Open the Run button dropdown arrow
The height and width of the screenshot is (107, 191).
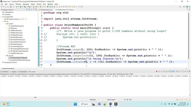point(23,7)
